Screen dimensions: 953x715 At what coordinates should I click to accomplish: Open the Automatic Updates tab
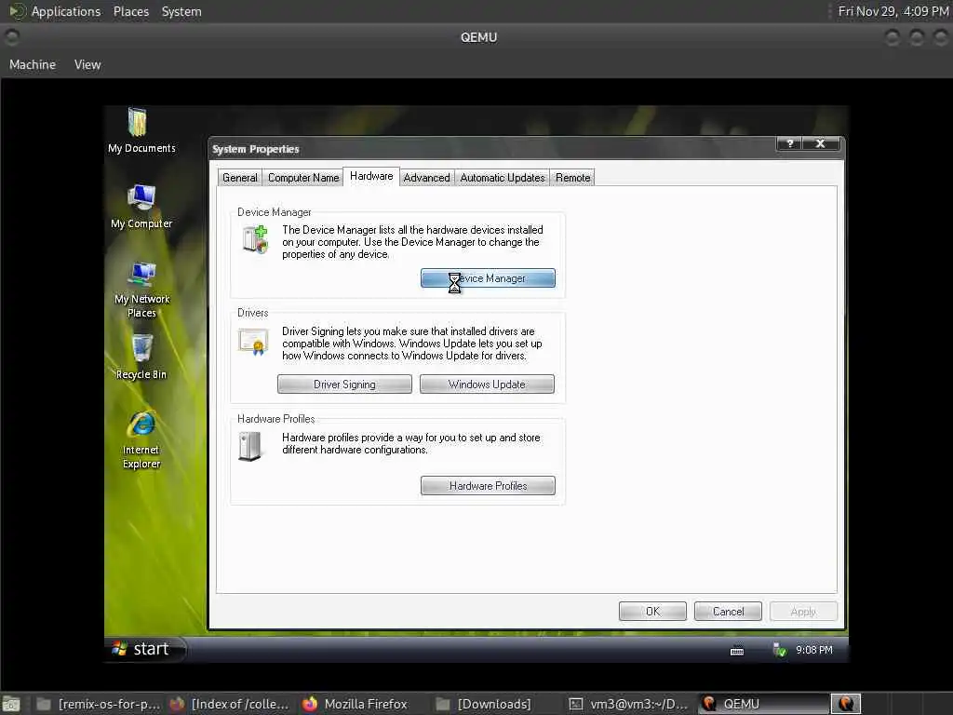click(502, 178)
